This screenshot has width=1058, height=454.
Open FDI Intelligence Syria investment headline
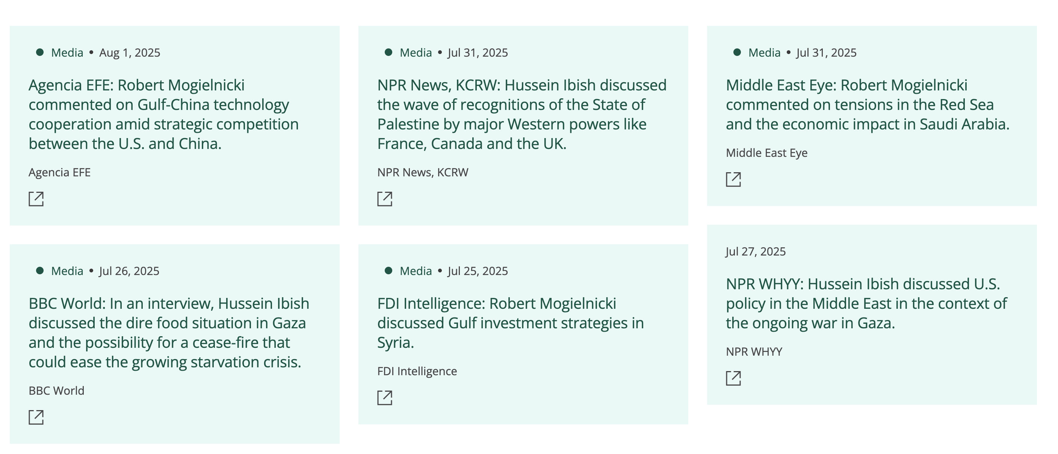pos(510,323)
